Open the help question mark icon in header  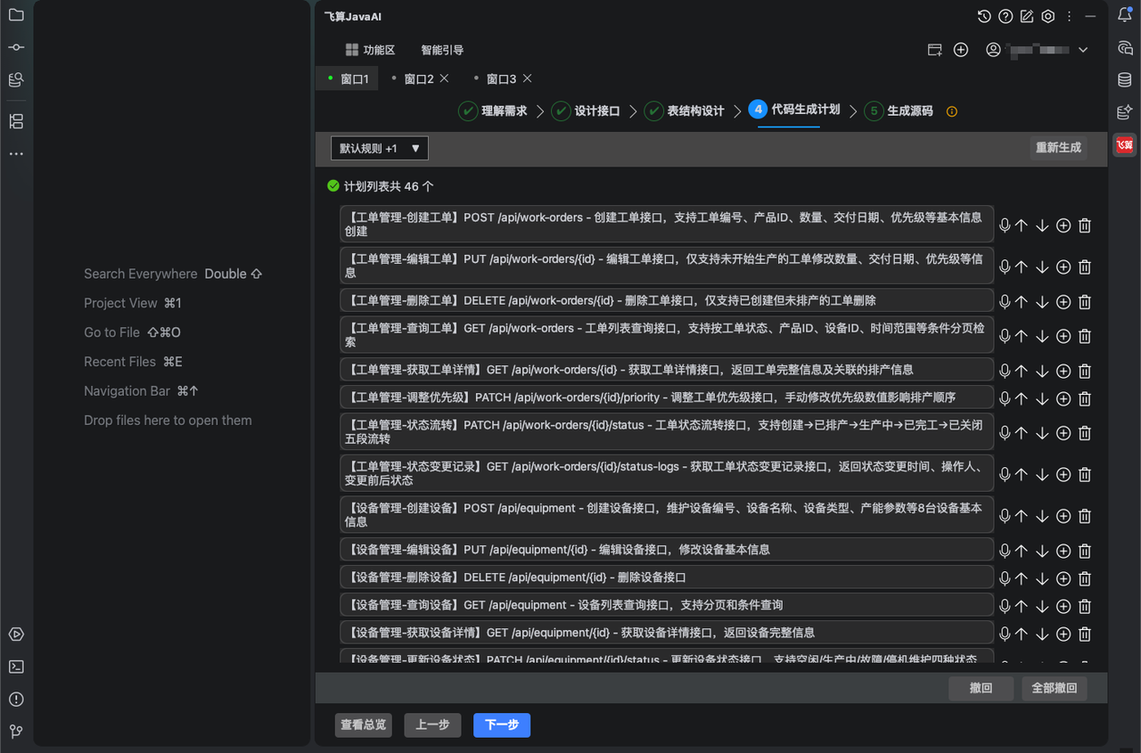click(x=1006, y=16)
